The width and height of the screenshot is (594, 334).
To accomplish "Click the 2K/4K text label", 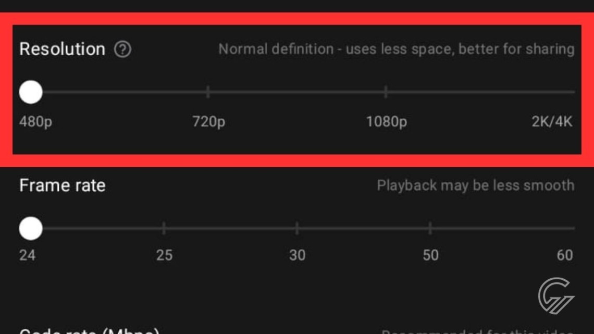I will 552,122.
